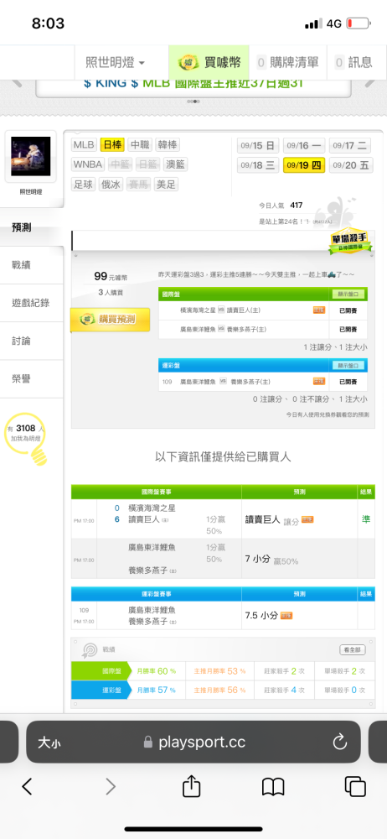Select the 中職 league tab
This screenshot has width=387, height=839.
point(140,144)
